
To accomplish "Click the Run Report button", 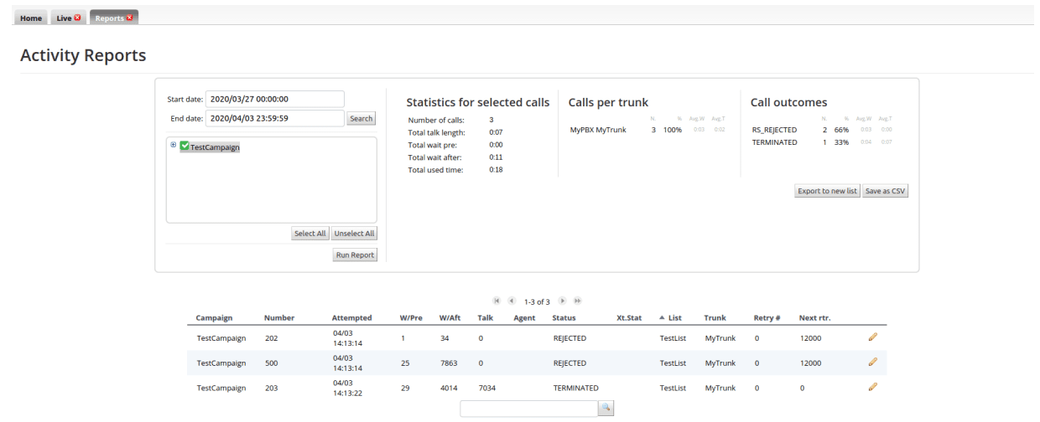I will (x=355, y=255).
